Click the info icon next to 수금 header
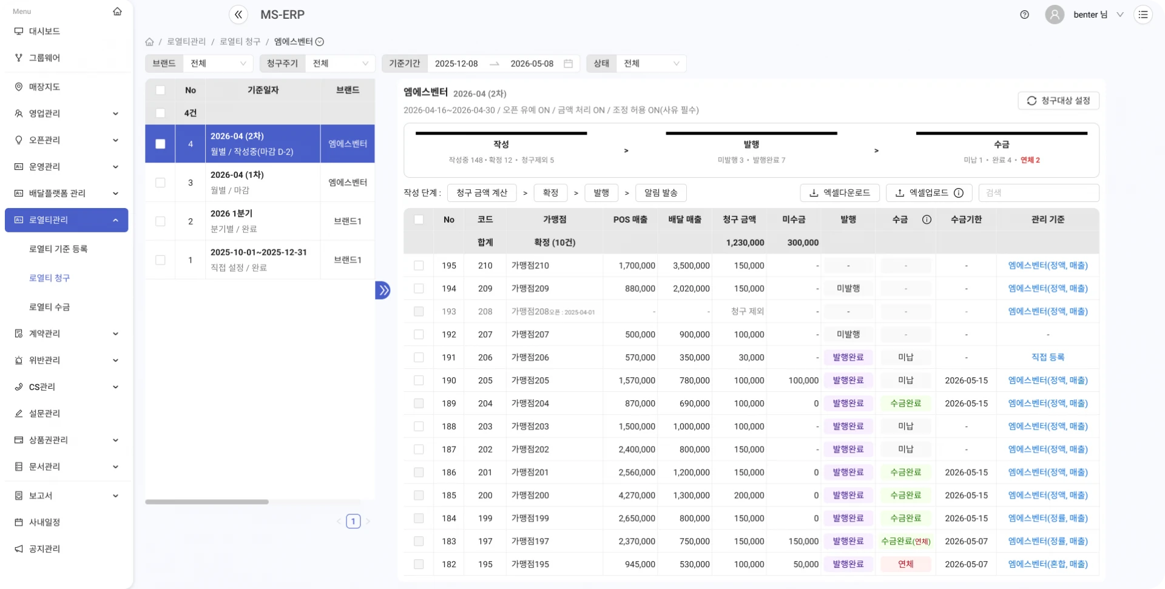This screenshot has width=1165, height=589. coord(927,220)
